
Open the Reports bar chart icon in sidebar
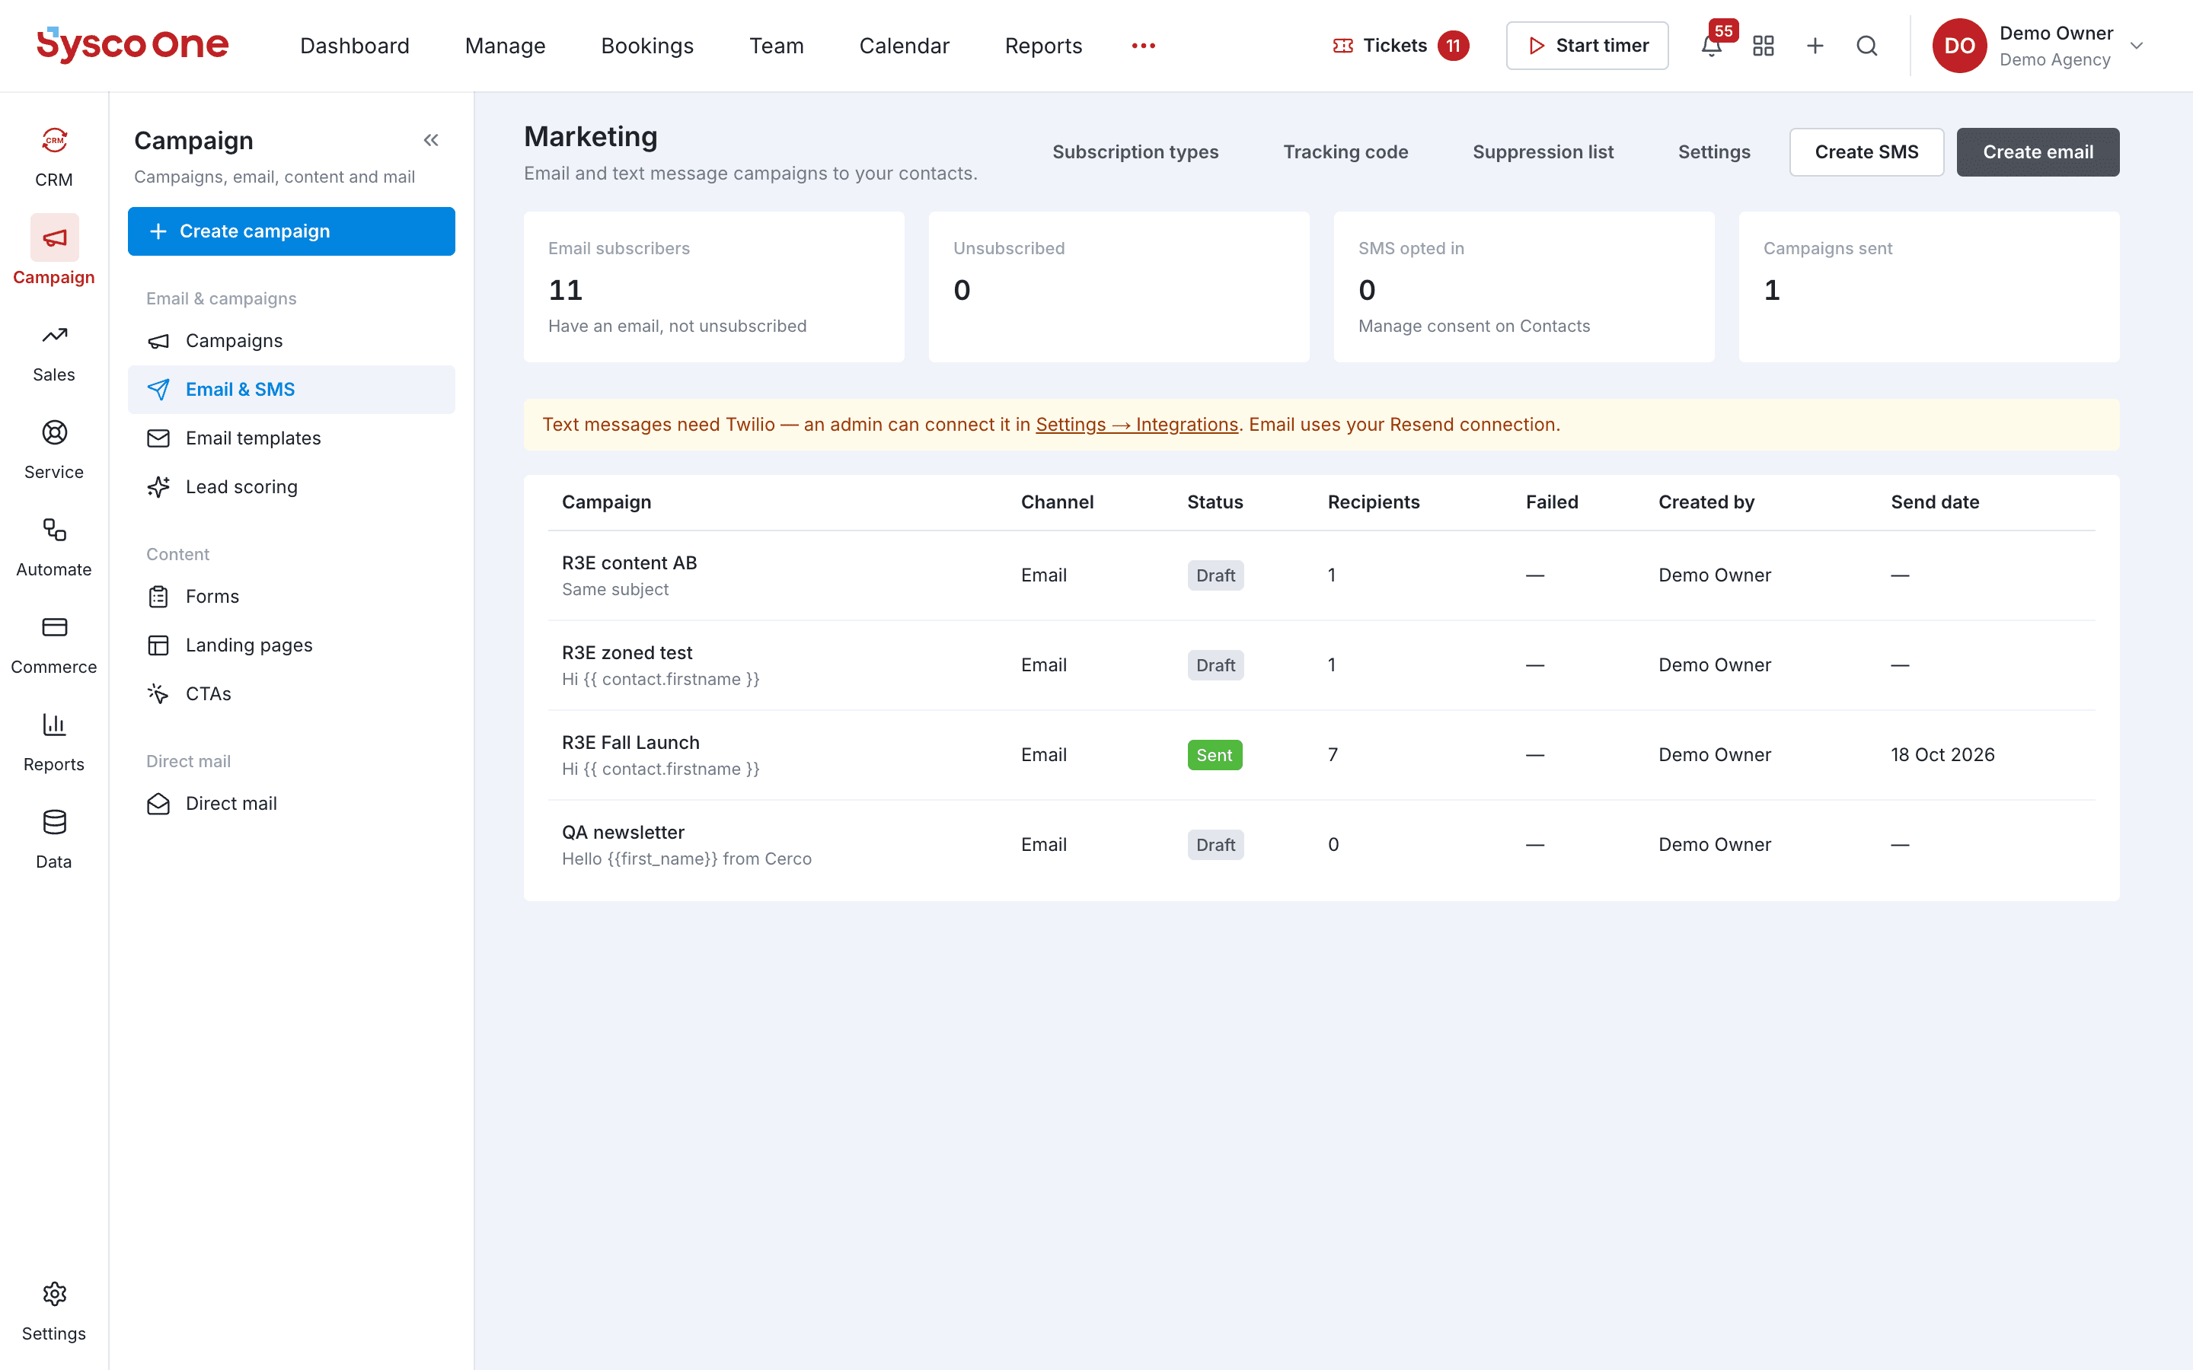click(x=54, y=725)
